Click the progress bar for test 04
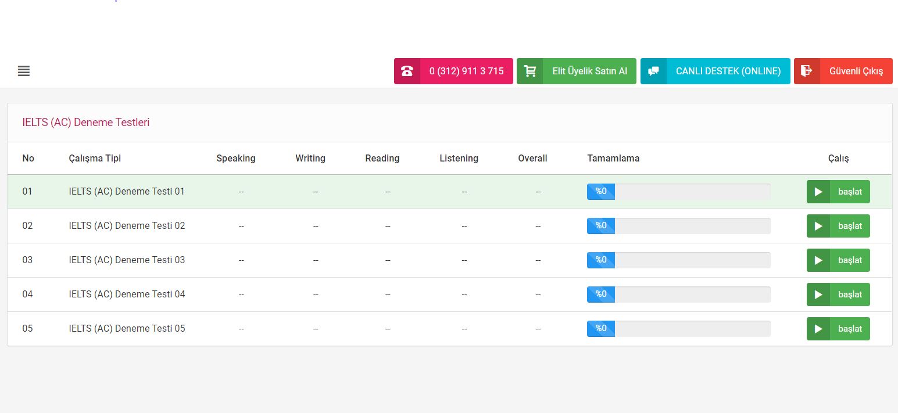The image size is (898, 413). (679, 295)
